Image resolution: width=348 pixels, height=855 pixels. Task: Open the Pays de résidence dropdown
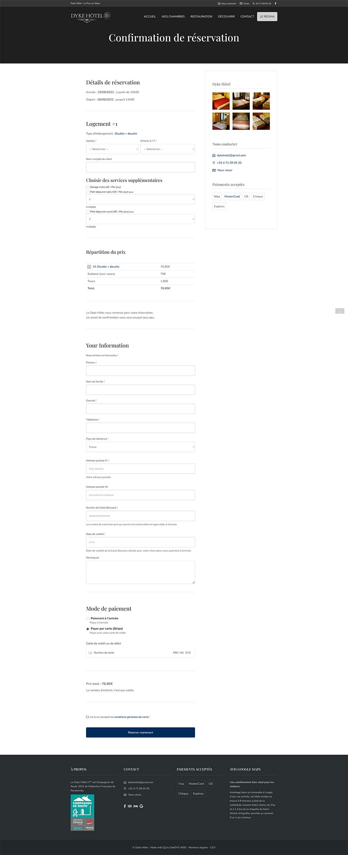(140, 447)
